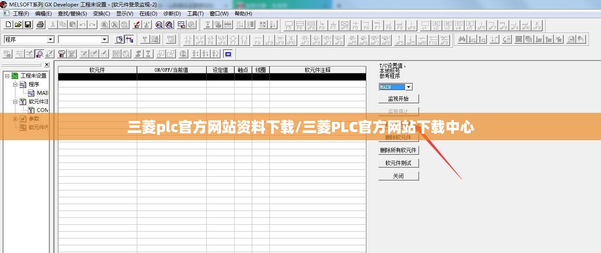Click the ON/OFF/当前值 column header
Image resolution: width=601 pixels, height=253 pixels.
coord(172,70)
